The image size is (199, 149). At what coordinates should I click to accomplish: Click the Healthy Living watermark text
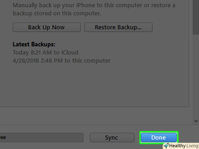point(184,146)
